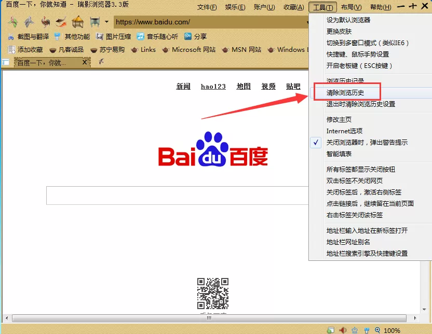
Task: Open the 其他功能 tools icon
Action: 57,36
